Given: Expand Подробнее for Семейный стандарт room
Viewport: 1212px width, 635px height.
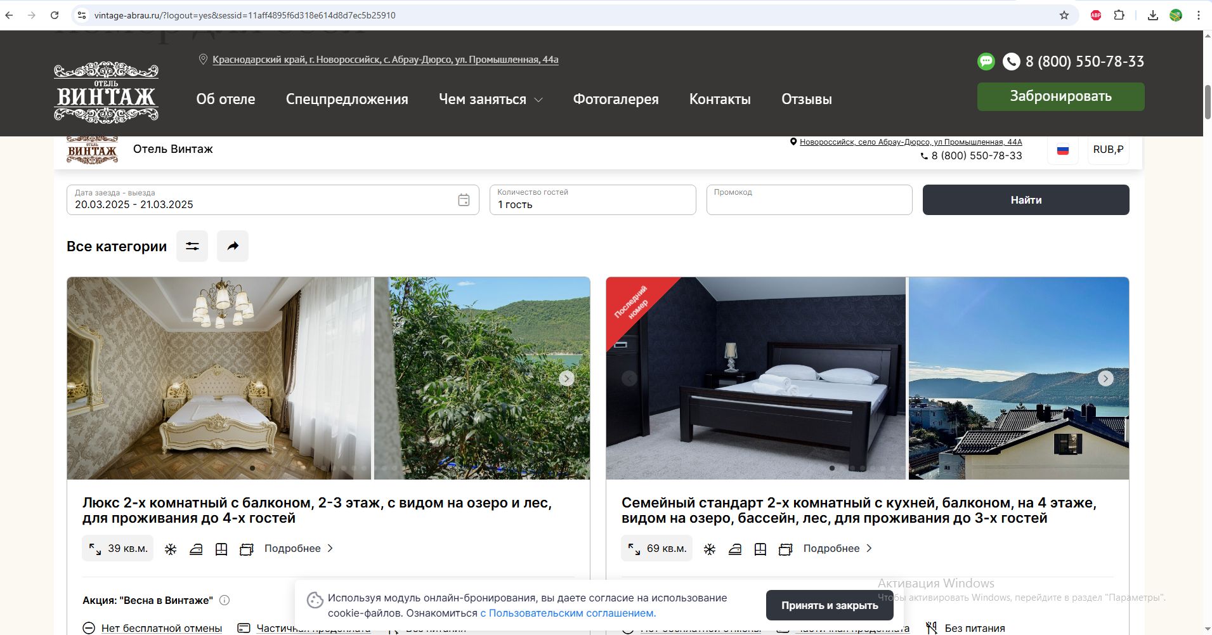Looking at the screenshot, I should pyautogui.click(x=838, y=549).
